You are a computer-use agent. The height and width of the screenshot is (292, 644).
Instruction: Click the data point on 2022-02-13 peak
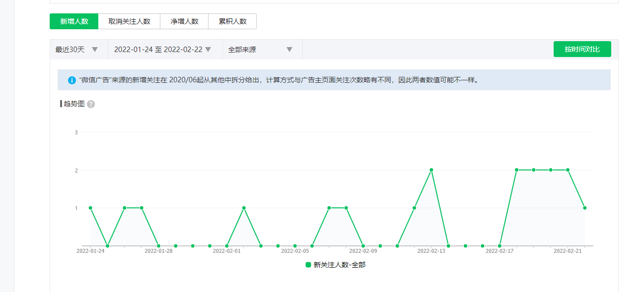pos(431,170)
